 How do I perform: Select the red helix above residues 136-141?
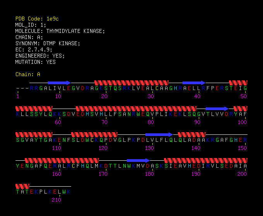click(x=192, y=134)
